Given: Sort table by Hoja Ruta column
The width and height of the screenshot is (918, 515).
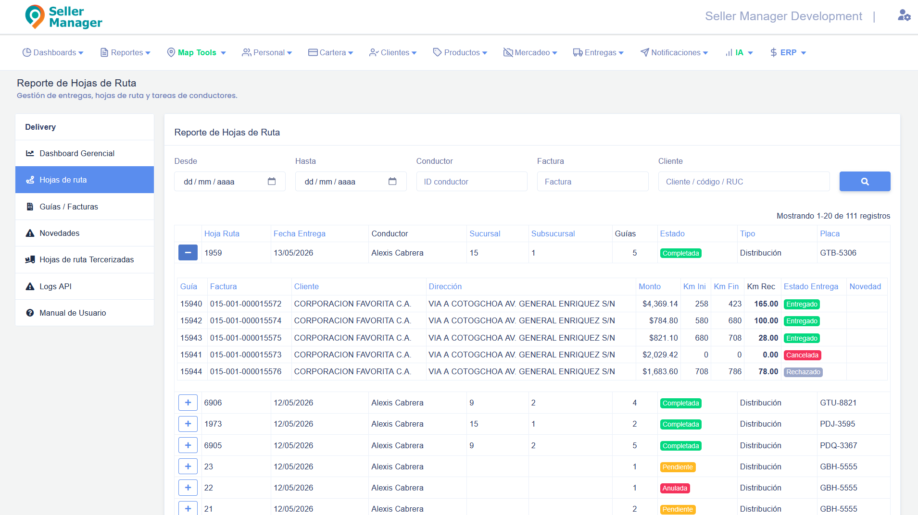Looking at the screenshot, I should pos(222,233).
